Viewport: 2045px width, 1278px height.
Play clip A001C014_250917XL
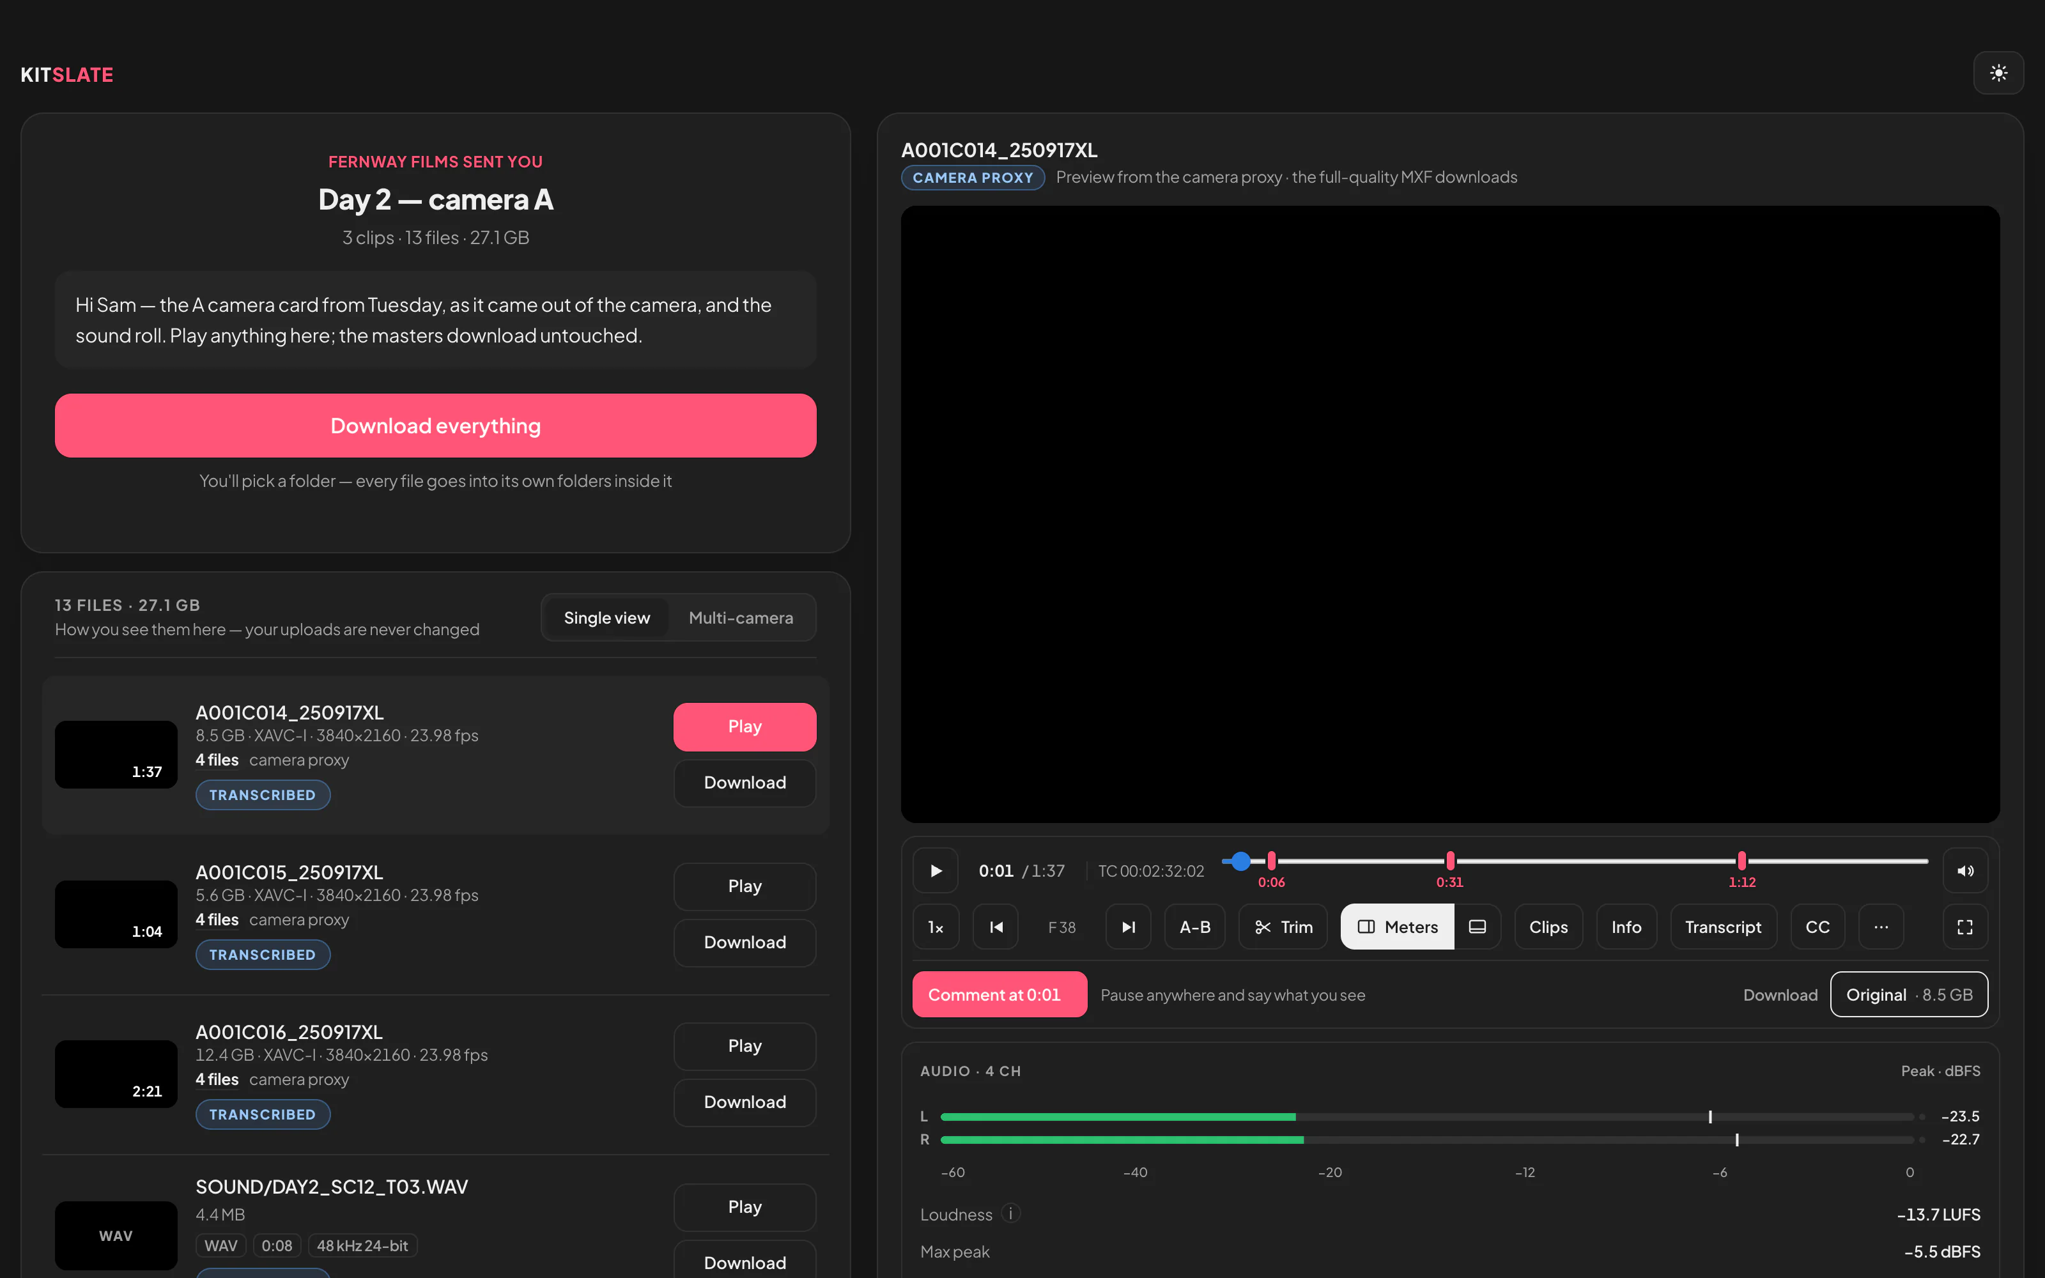[x=745, y=727]
